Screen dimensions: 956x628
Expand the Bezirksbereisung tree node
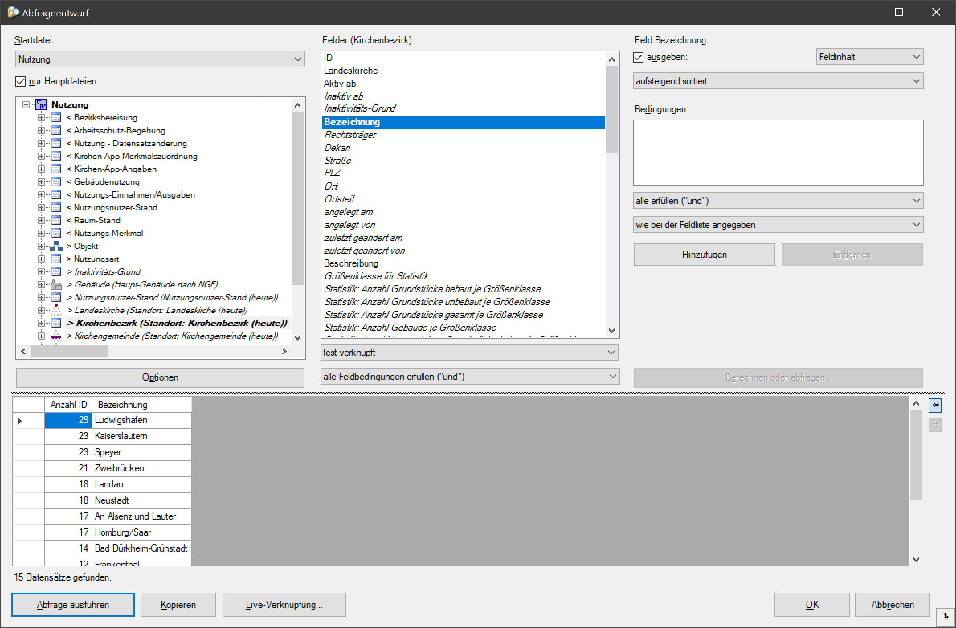pos(41,118)
